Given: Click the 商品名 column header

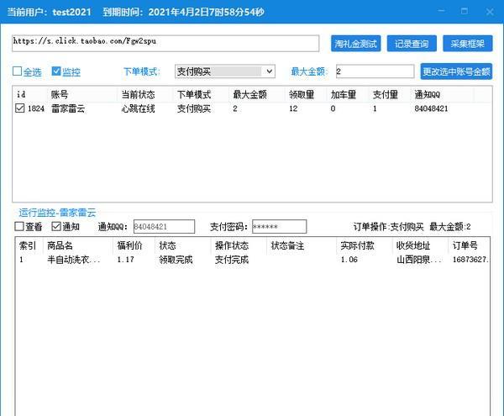Looking at the screenshot, I should click(x=60, y=245).
